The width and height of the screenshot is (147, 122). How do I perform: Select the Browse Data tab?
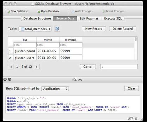point(65,18)
